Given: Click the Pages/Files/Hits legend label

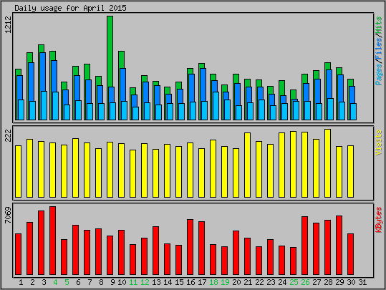Looking at the screenshot, I should coord(378,51).
